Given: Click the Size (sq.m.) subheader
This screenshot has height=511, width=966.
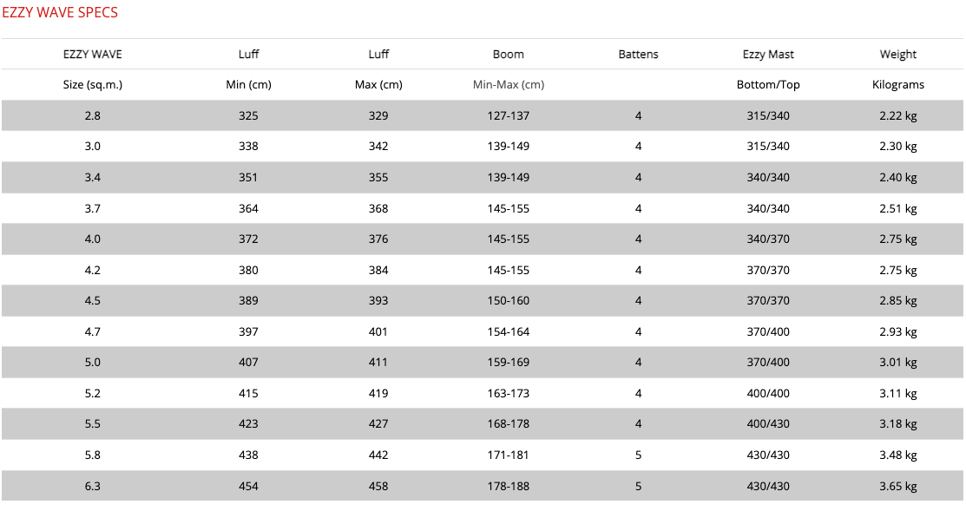Looking at the screenshot, I should [93, 85].
